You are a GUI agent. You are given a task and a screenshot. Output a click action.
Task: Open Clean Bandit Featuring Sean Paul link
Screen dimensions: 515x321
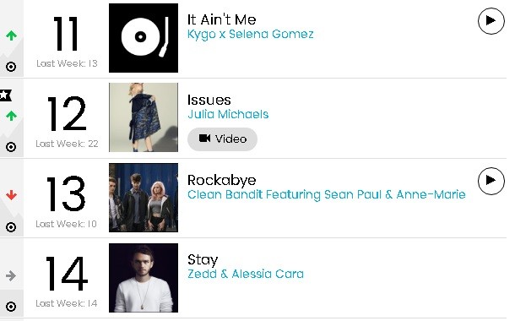tap(327, 194)
